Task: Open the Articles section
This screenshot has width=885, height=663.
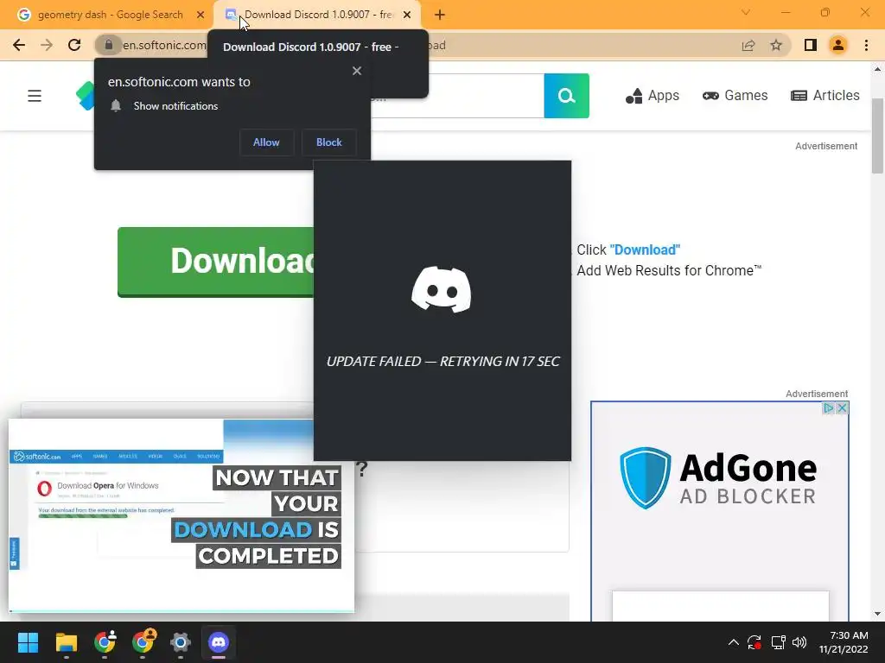Action: click(x=825, y=96)
